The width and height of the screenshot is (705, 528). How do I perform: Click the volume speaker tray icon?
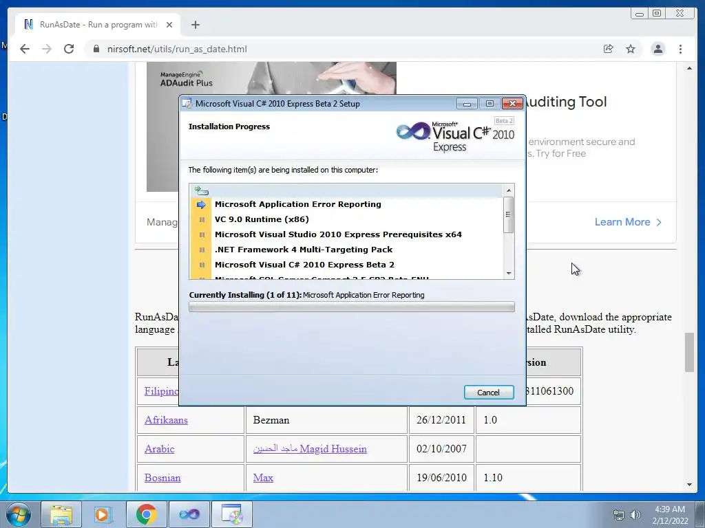[635, 515]
